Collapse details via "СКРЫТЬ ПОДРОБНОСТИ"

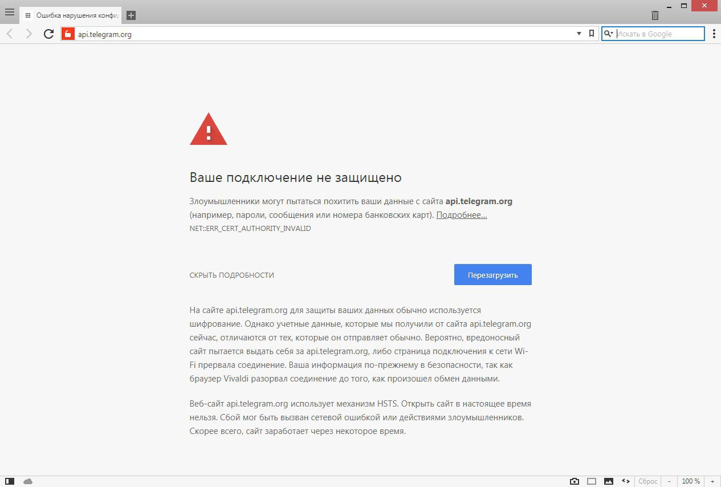pos(232,275)
